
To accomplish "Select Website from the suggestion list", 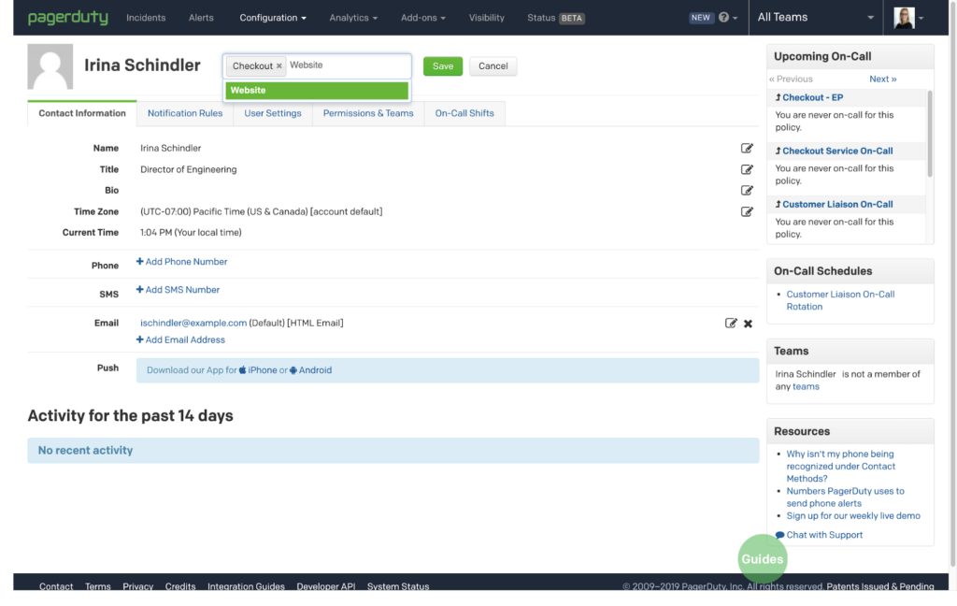I will pyautogui.click(x=317, y=91).
